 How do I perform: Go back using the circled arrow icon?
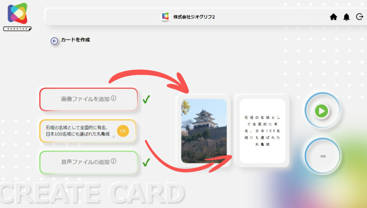(54, 41)
